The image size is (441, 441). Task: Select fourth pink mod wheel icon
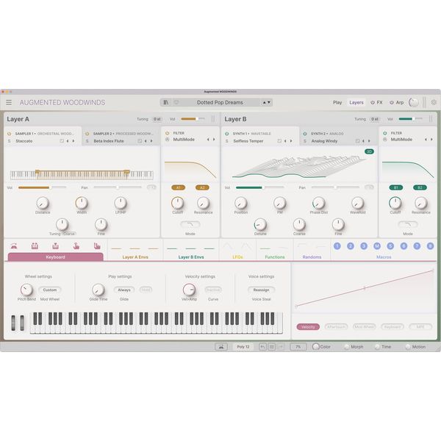(x=76, y=246)
